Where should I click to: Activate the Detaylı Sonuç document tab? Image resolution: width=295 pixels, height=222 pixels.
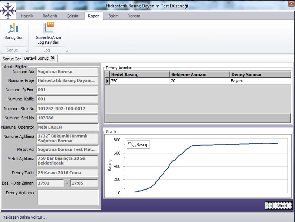(x=36, y=58)
